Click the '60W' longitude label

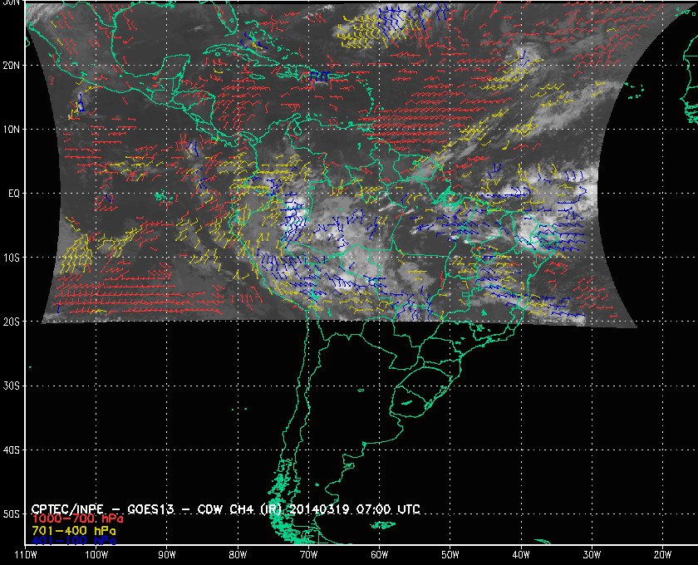point(379,555)
